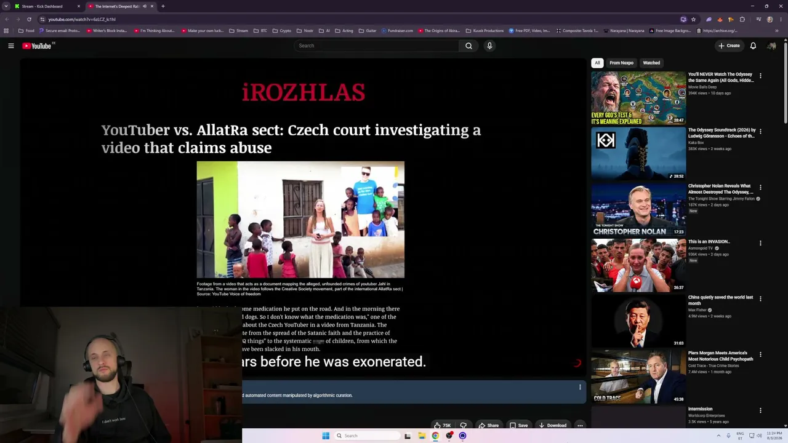Save the video to a playlist
The height and width of the screenshot is (443, 788).
[518, 425]
